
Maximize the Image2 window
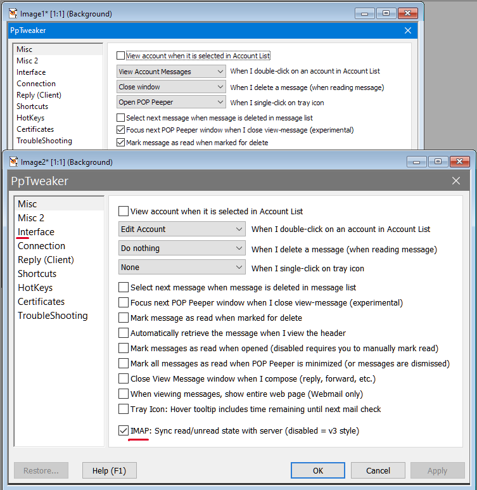click(438, 162)
